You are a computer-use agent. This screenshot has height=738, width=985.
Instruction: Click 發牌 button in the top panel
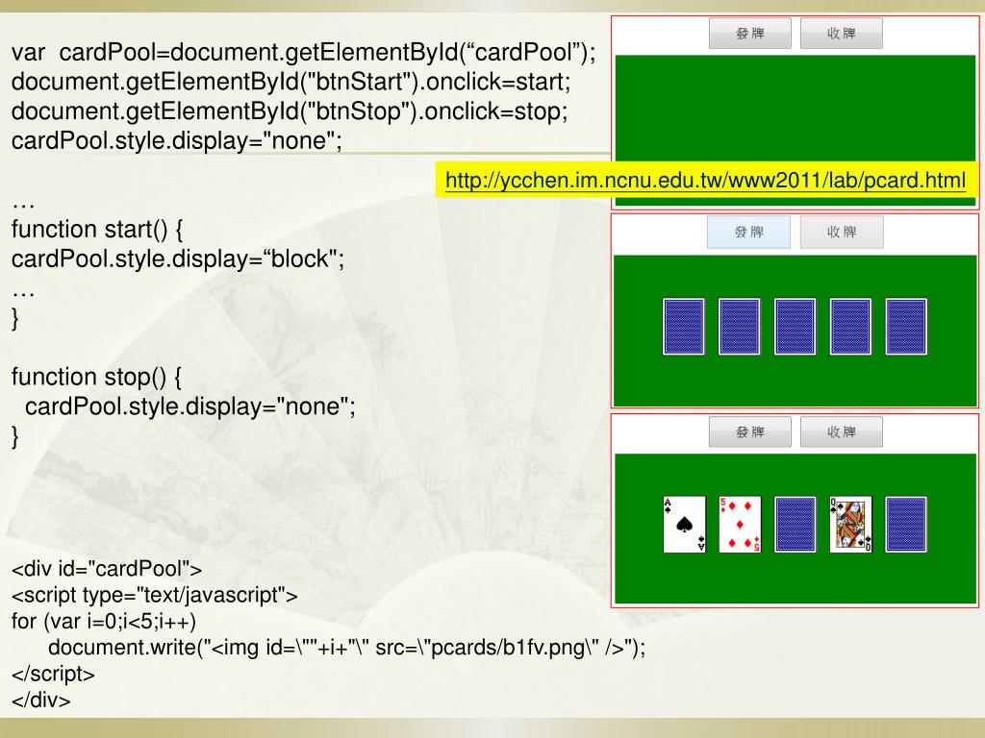tap(750, 34)
